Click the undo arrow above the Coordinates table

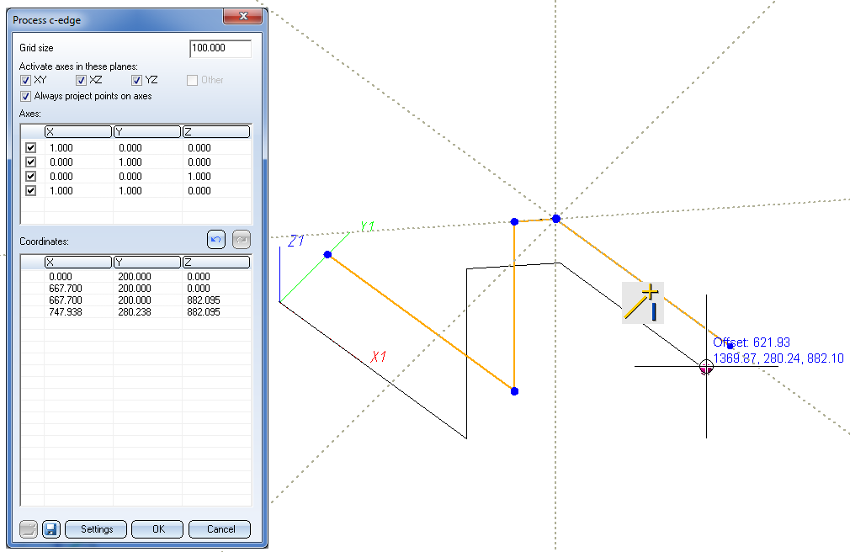[216, 240]
